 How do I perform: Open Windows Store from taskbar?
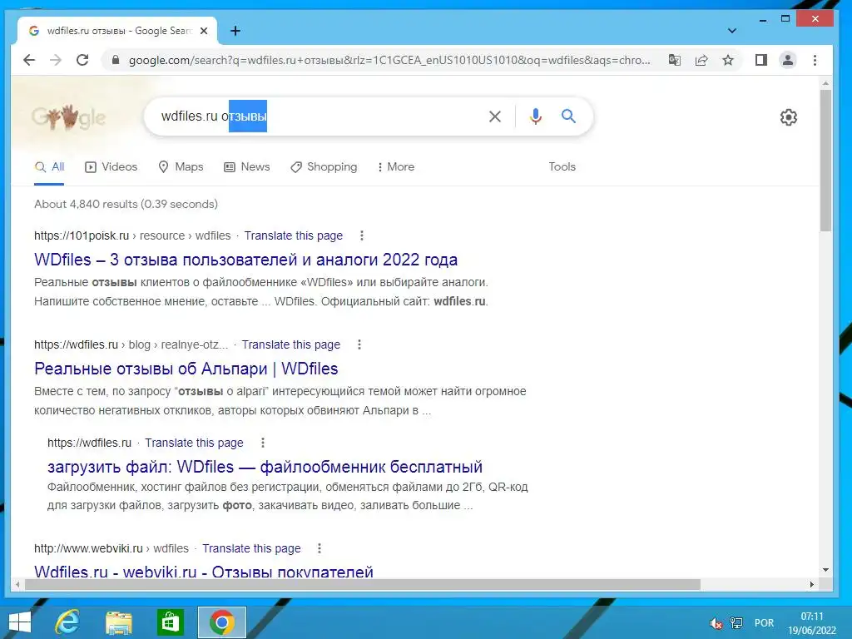pos(170,622)
